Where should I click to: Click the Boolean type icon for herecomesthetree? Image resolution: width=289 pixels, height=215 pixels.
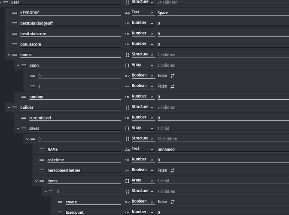pyautogui.click(x=127, y=170)
